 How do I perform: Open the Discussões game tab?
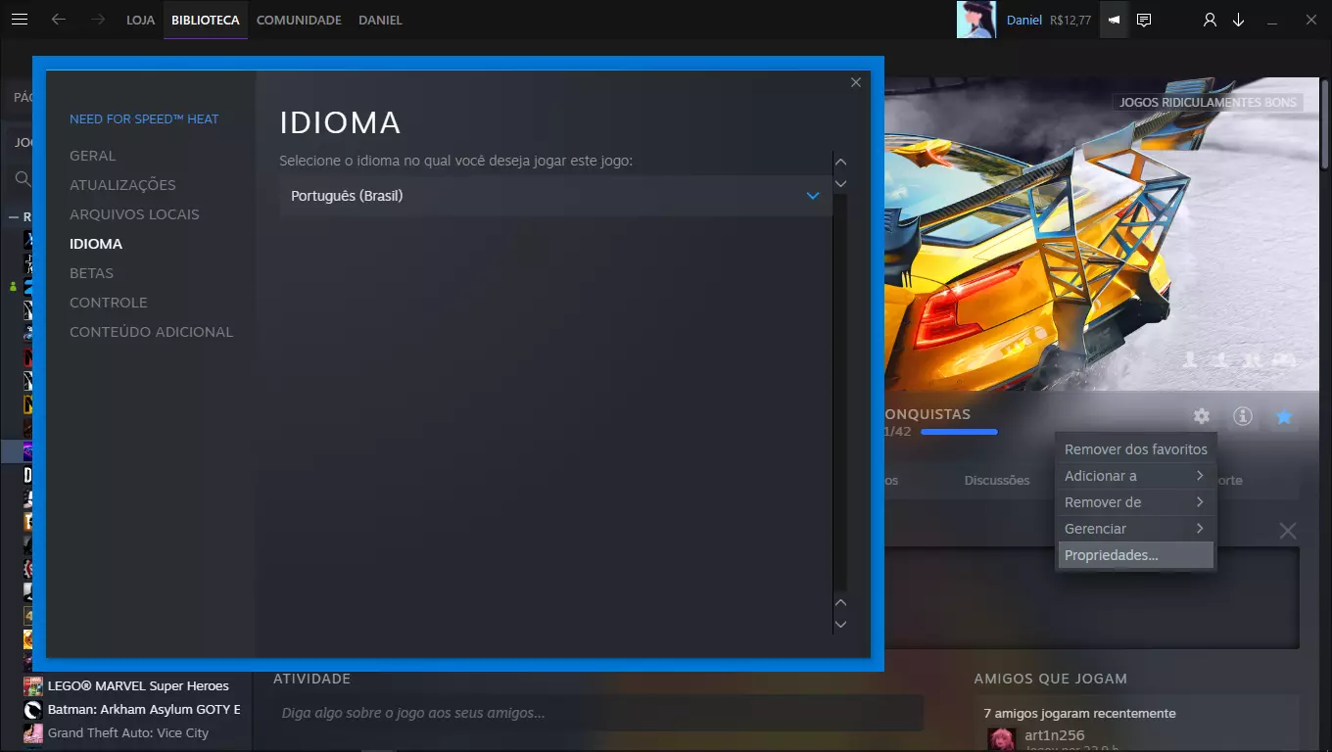[997, 481]
